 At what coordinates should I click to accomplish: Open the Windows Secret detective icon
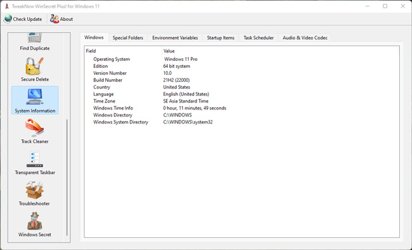pyautogui.click(x=34, y=221)
